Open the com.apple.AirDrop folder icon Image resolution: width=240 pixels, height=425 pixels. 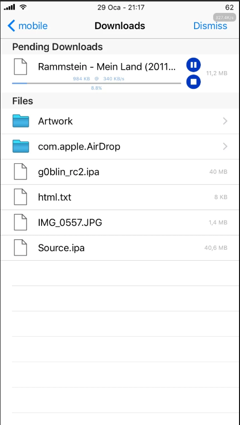pos(21,147)
